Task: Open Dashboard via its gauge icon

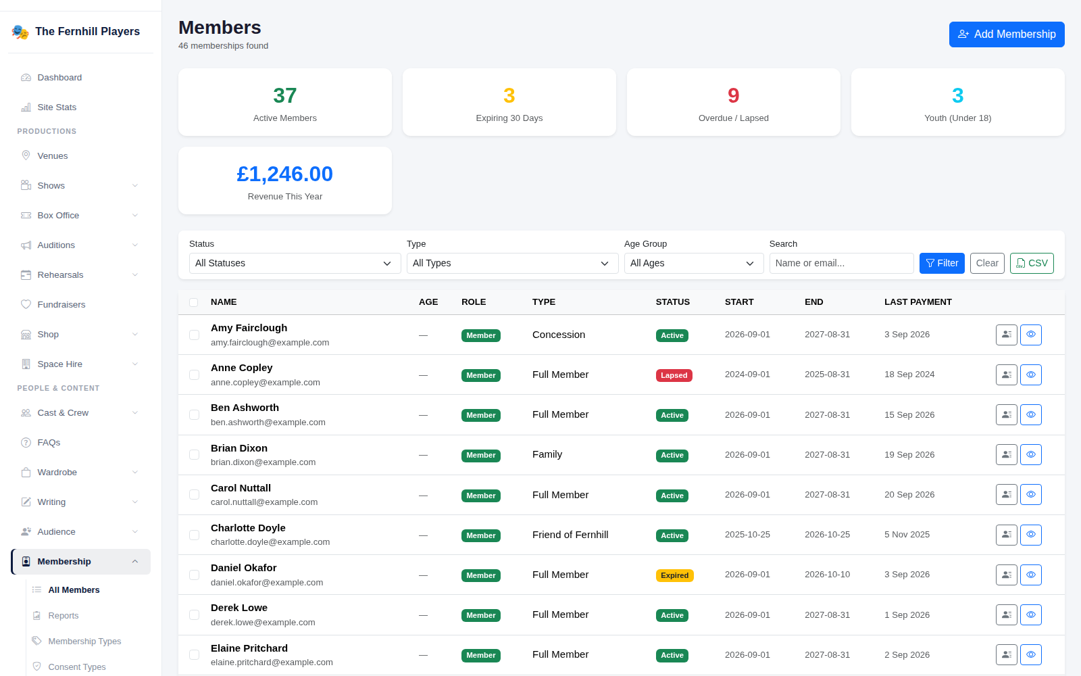Action: click(26, 78)
